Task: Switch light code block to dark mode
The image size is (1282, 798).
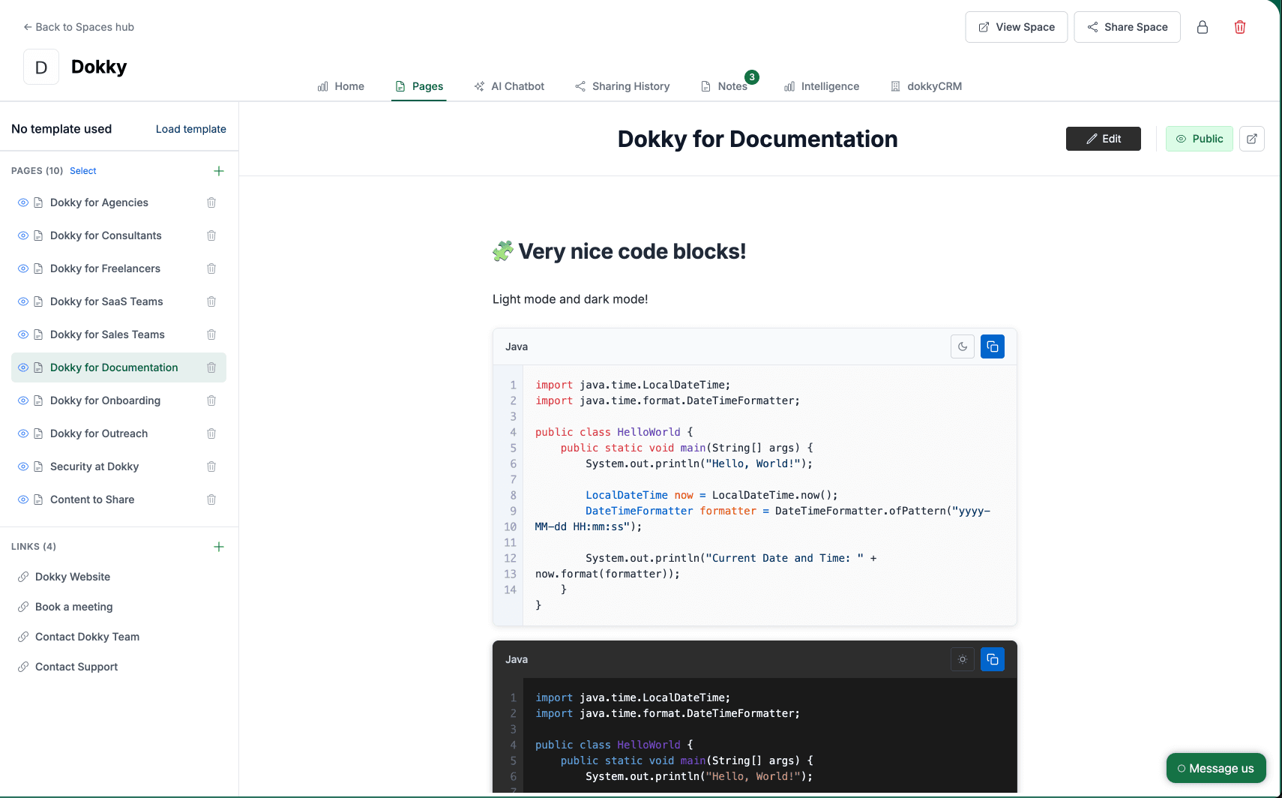Action: (x=963, y=346)
